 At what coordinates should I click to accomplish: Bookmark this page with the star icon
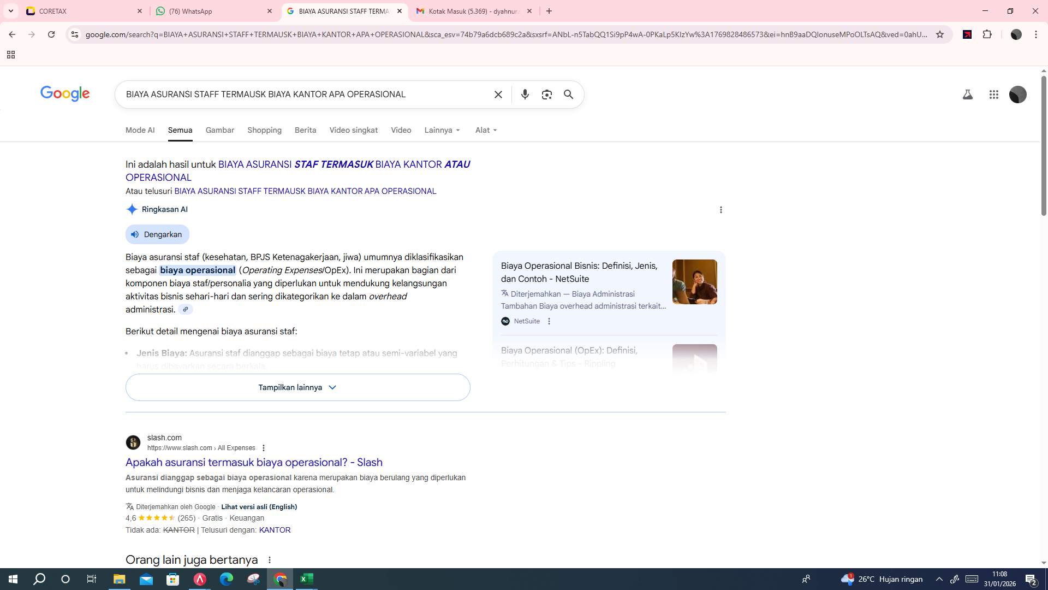[940, 34]
